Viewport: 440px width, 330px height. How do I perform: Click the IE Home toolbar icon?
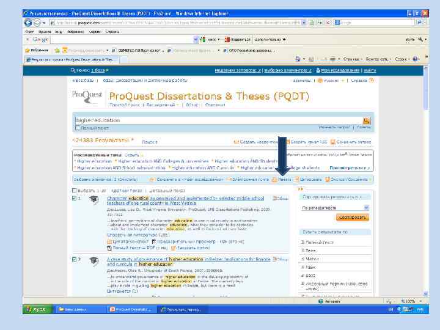point(298,59)
